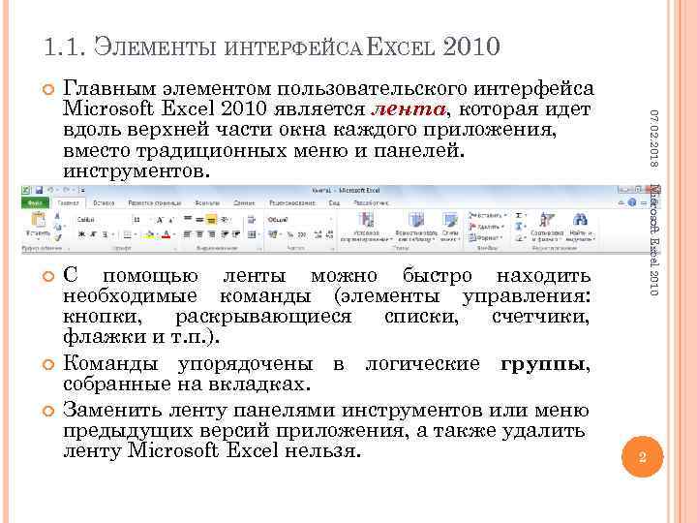The height and width of the screenshot is (523, 697).
Task: Click the AutoSum sigma icon
Action: 520,215
